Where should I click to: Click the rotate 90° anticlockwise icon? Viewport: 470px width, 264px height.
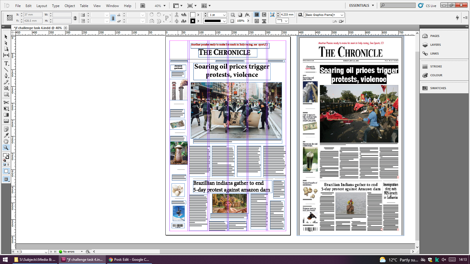click(159, 15)
